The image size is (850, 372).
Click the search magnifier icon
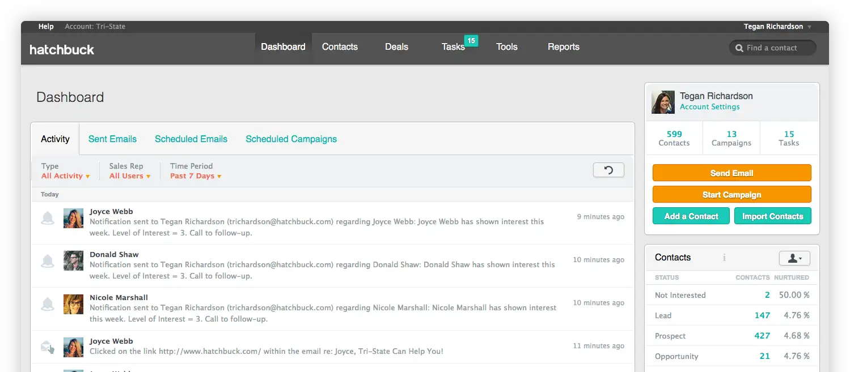[x=739, y=48]
